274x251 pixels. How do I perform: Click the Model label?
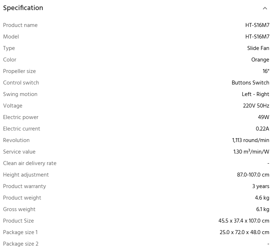click(x=11, y=37)
